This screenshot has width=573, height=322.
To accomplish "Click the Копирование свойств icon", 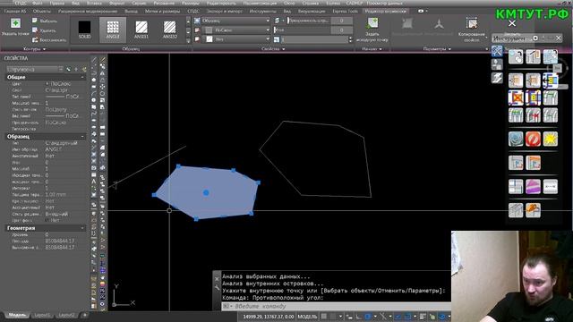I will 472,24.
